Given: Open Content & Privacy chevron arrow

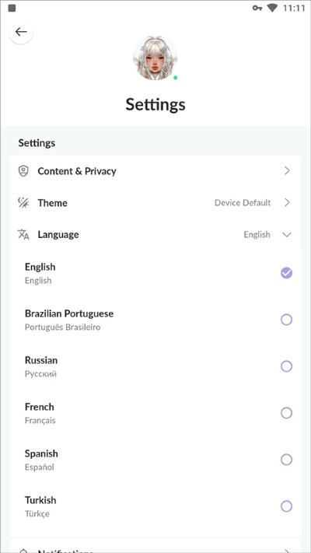Looking at the screenshot, I should (287, 171).
